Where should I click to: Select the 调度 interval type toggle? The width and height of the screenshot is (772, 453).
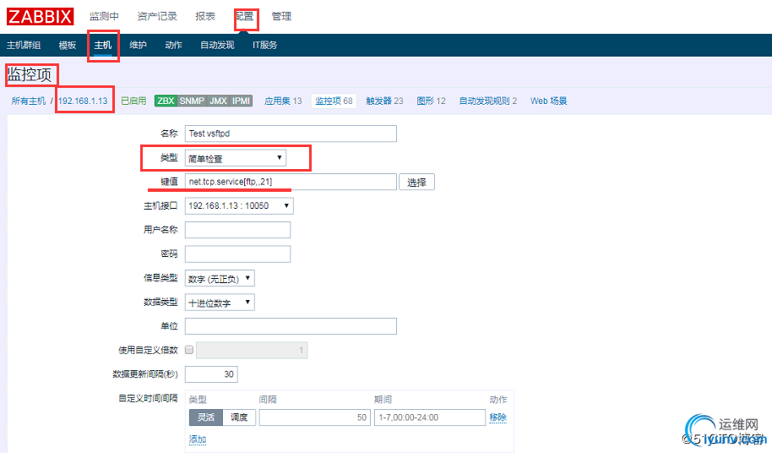click(239, 418)
